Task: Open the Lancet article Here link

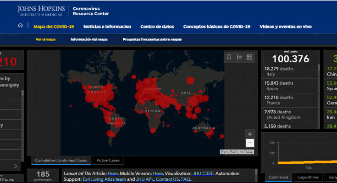Action: pyautogui.click(x=113, y=173)
